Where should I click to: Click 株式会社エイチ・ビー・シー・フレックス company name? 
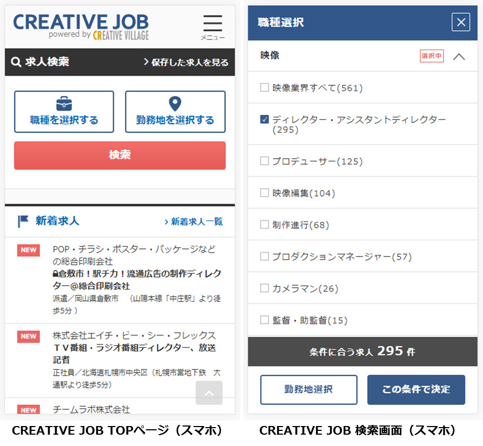click(x=134, y=335)
